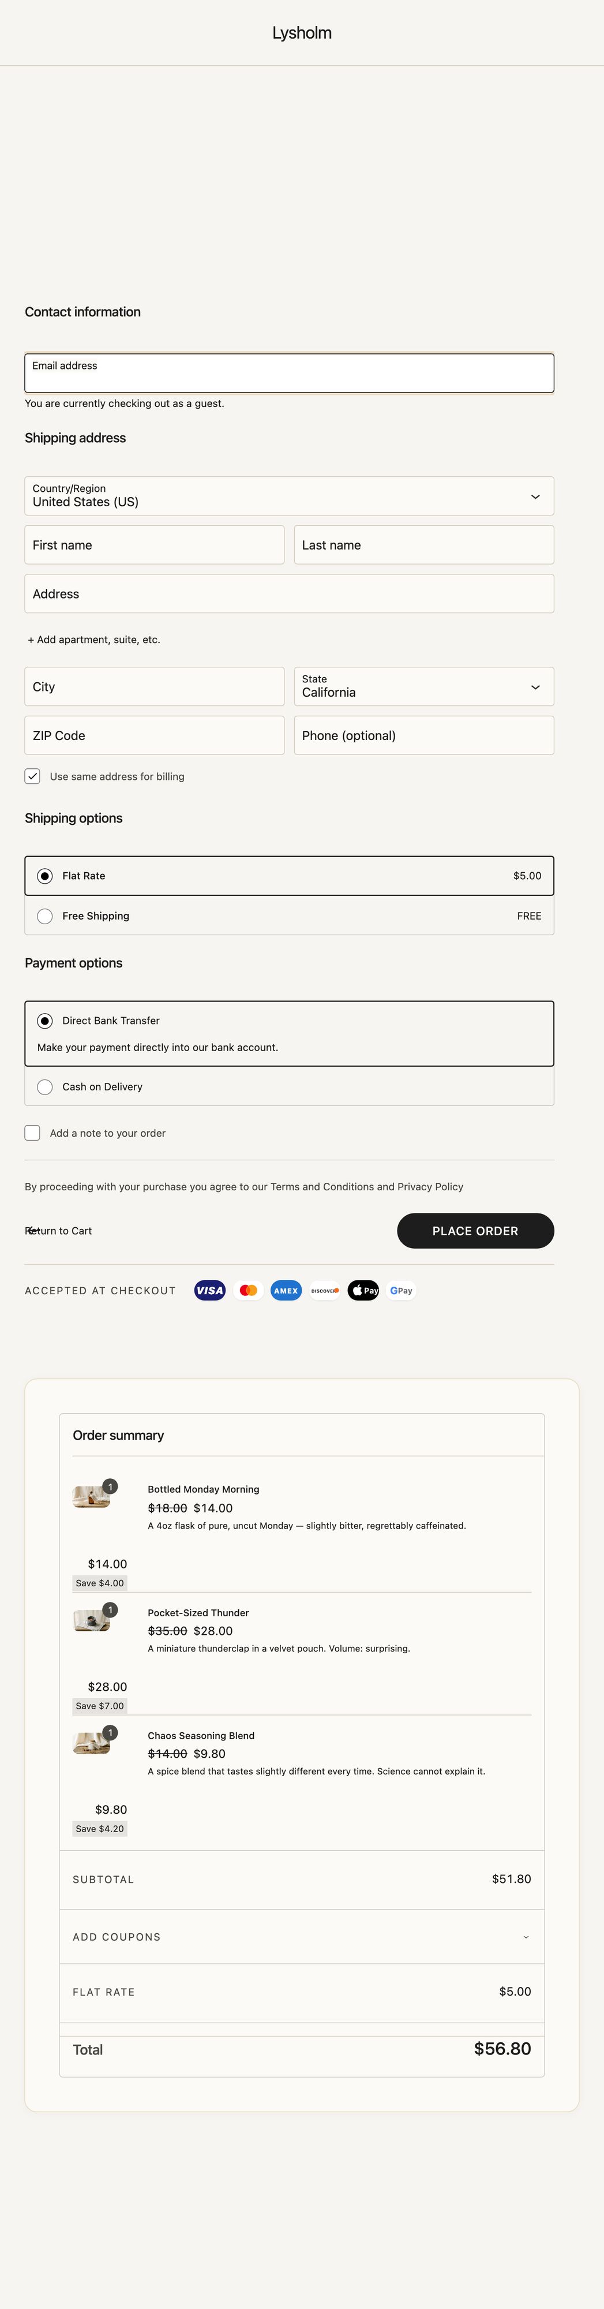The height and width of the screenshot is (2309, 604).
Task: Click the Apple Pay icon
Action: click(363, 1291)
